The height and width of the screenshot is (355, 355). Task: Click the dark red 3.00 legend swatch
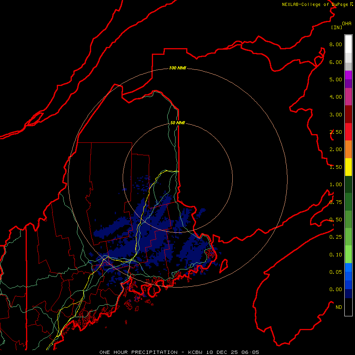[x=348, y=114]
